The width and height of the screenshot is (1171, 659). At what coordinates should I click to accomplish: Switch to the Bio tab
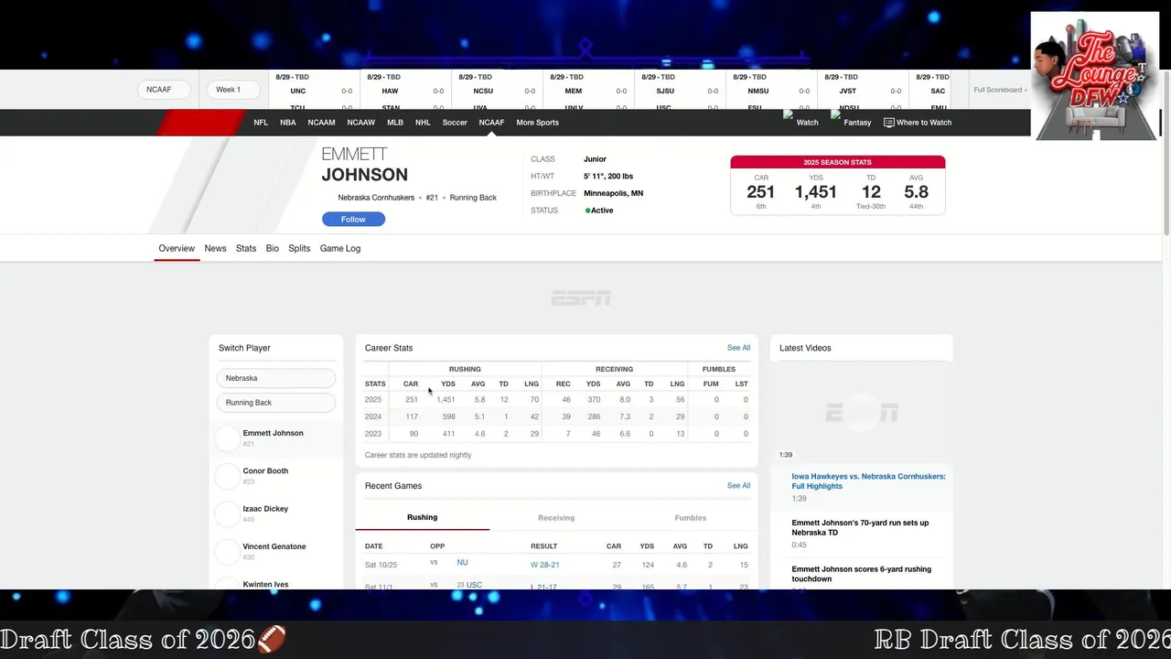click(273, 248)
